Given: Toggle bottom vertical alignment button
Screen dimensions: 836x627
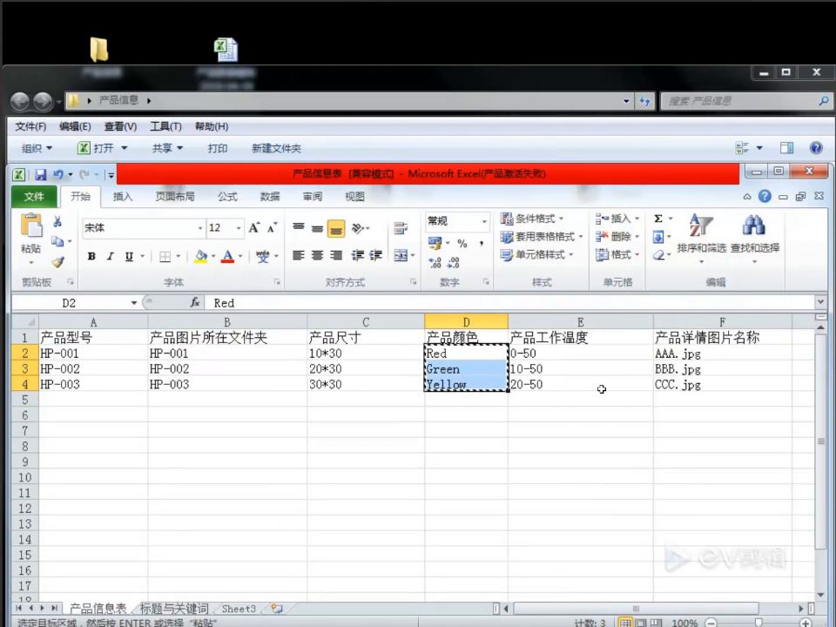Looking at the screenshot, I should [336, 229].
